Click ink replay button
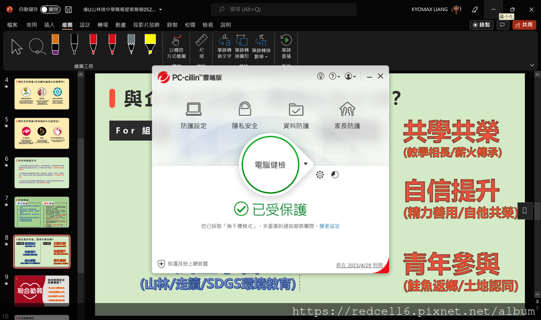This screenshot has width=541, height=320. point(286,47)
